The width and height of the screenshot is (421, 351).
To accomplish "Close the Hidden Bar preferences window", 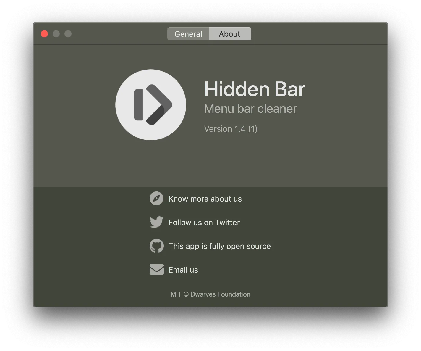I will [x=44, y=34].
